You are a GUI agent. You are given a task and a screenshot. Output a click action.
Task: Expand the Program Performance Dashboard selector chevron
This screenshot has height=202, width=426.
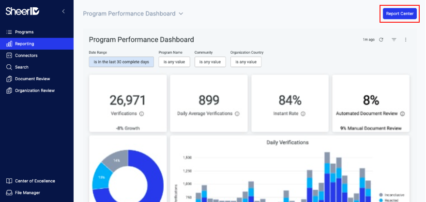tap(181, 14)
